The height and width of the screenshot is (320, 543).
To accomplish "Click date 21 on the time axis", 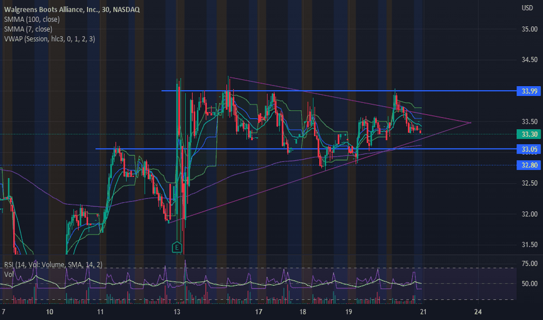I will 423,312.
